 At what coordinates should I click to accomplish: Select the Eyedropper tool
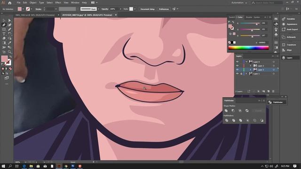pyautogui.click(x=9, y=43)
